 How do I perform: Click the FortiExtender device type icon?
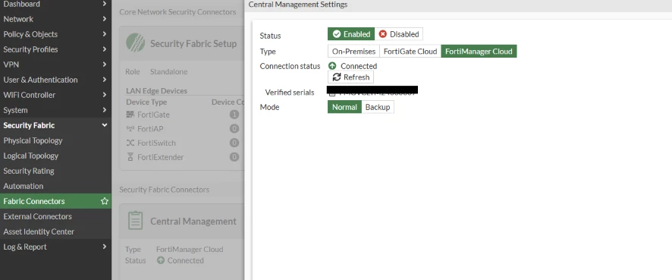[130, 157]
